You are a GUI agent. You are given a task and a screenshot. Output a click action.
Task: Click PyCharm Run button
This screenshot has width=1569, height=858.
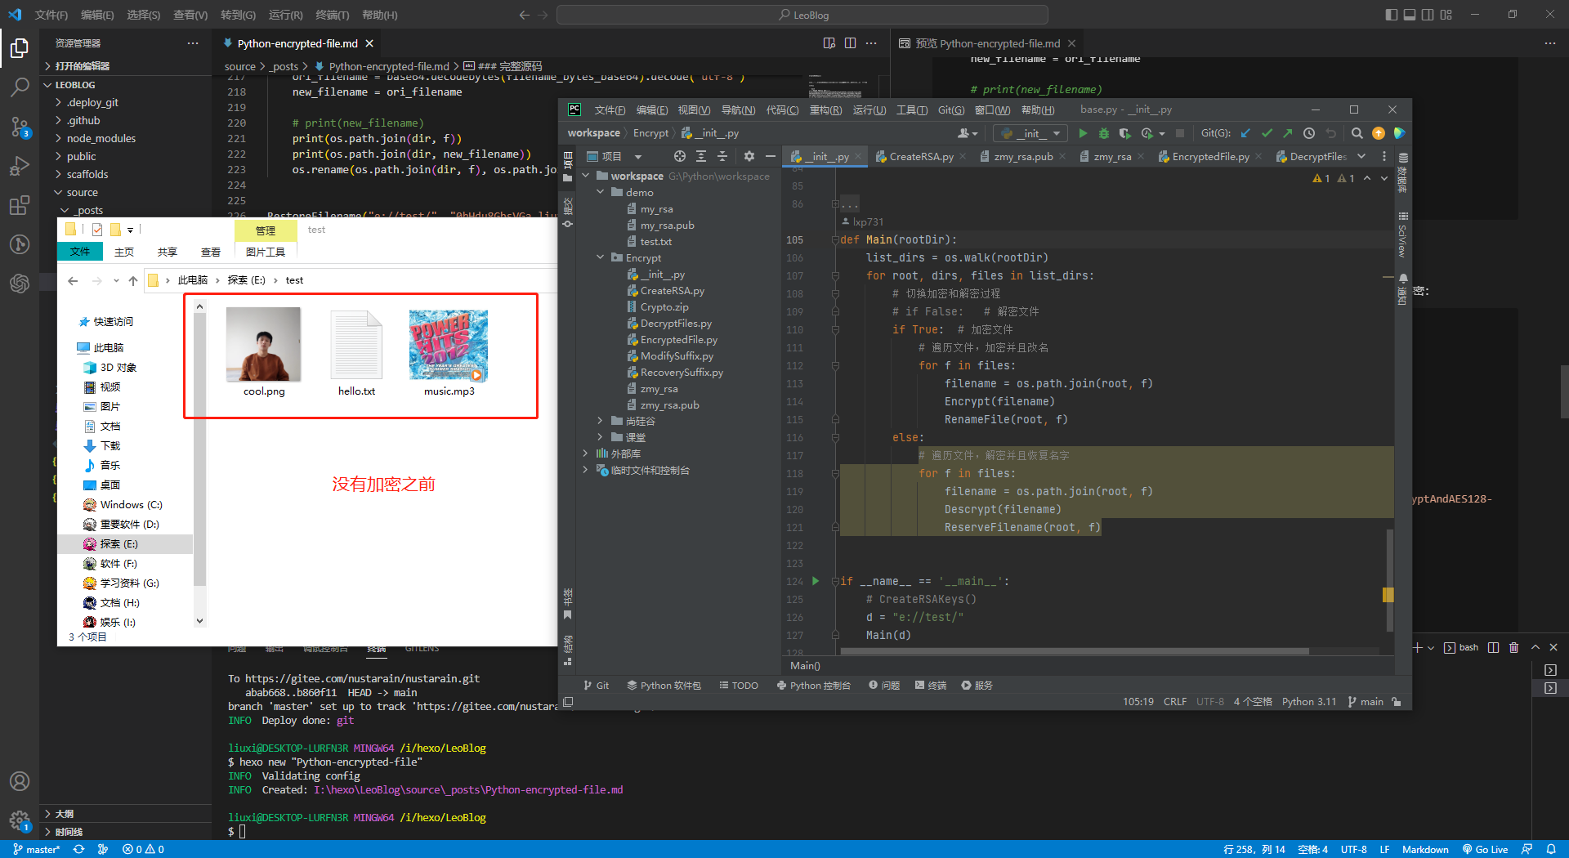click(x=1083, y=133)
